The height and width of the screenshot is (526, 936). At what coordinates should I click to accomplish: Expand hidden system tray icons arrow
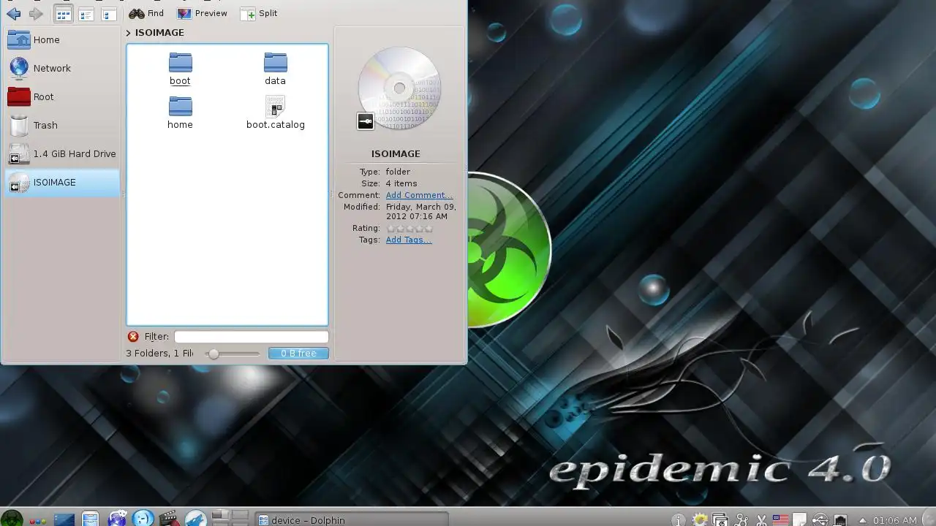pyautogui.click(x=862, y=520)
